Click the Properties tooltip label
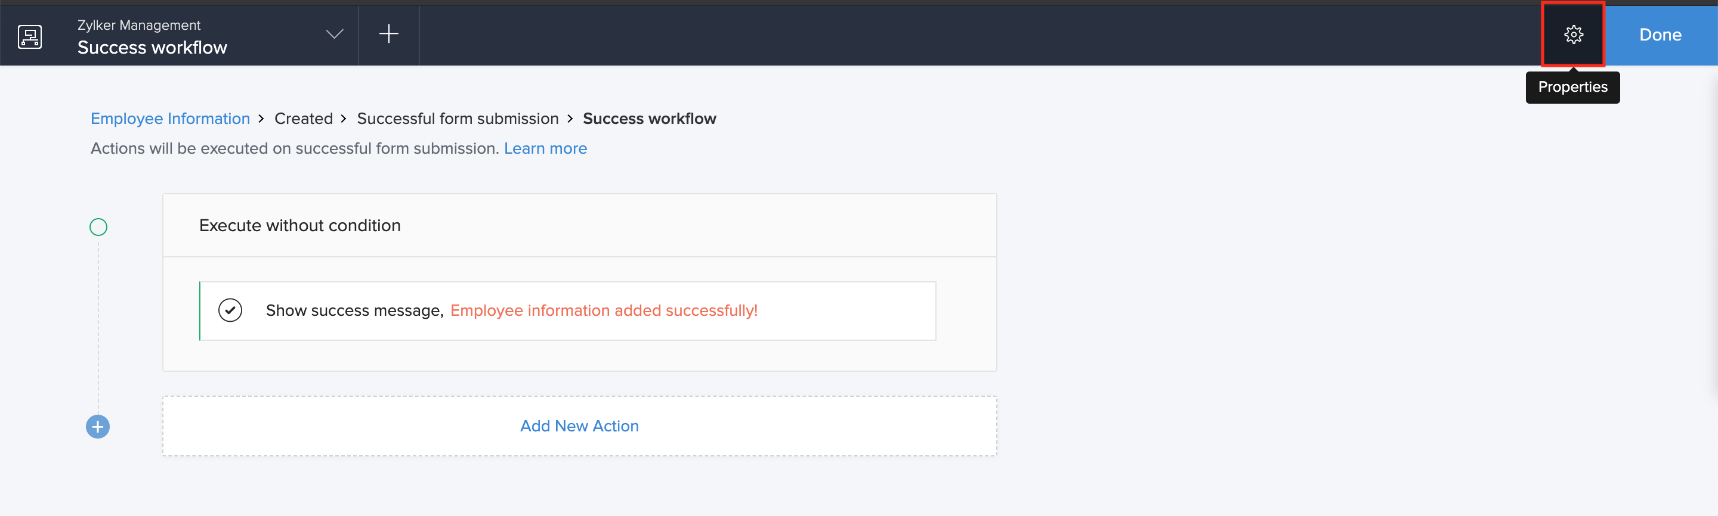This screenshot has width=1718, height=516. pyautogui.click(x=1572, y=87)
